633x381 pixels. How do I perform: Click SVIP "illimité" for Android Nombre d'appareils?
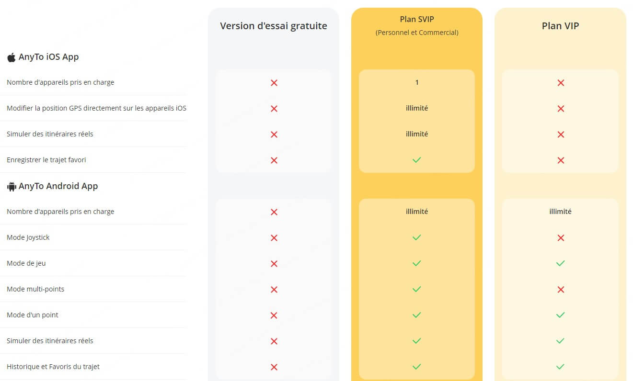coord(417,212)
